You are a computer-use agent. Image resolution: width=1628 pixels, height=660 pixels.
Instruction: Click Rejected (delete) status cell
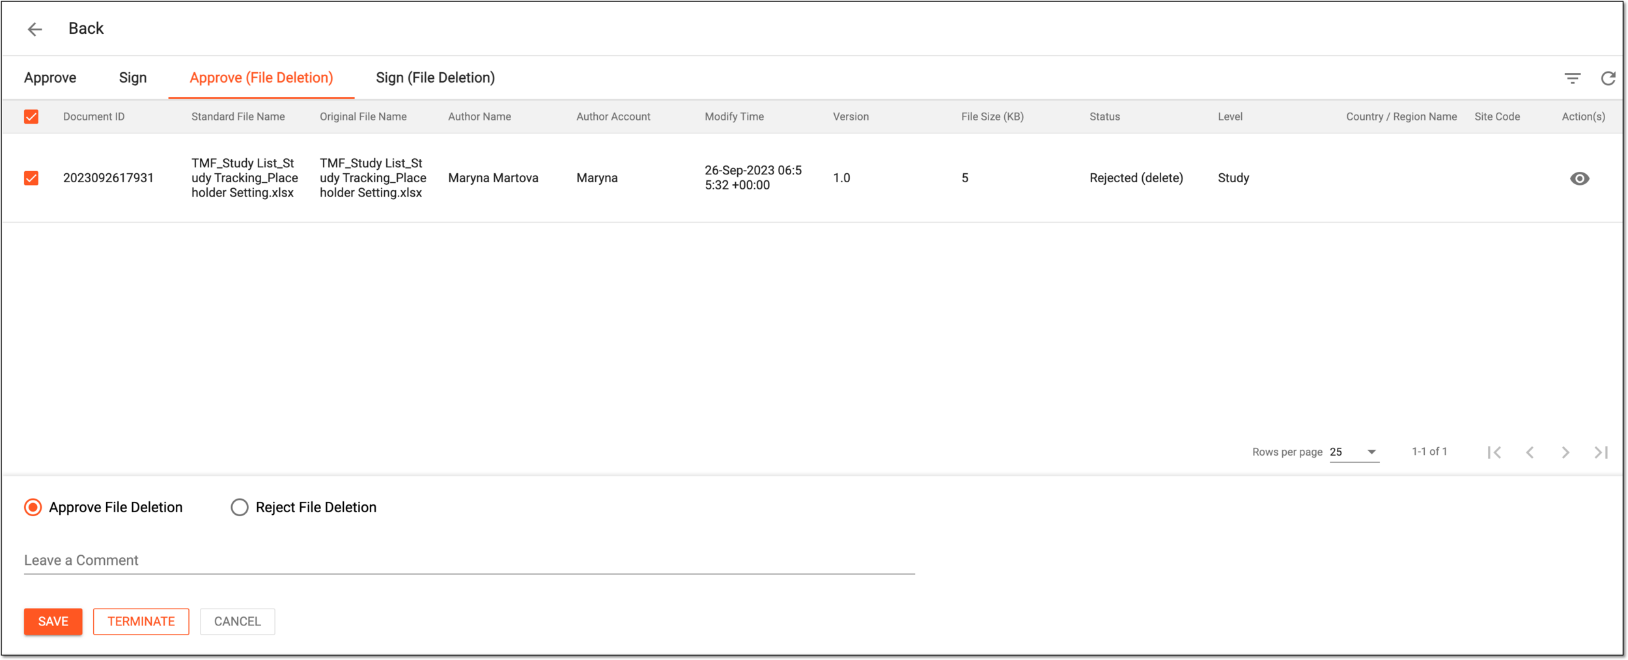[1136, 178]
